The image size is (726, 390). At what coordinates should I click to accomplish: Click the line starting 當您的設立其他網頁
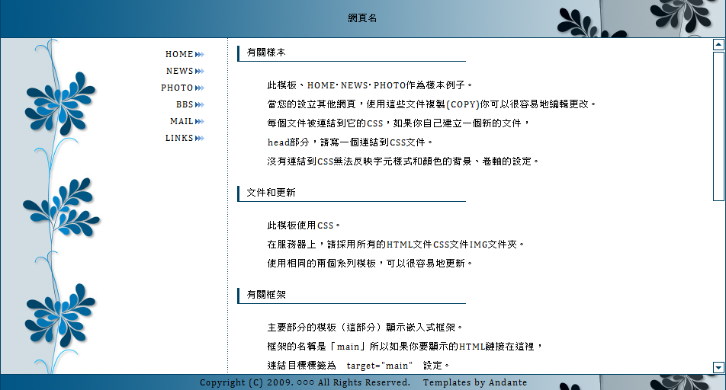[x=432, y=104]
